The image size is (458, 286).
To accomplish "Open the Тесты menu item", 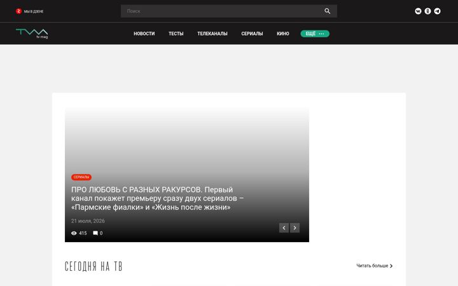I will coord(176,34).
